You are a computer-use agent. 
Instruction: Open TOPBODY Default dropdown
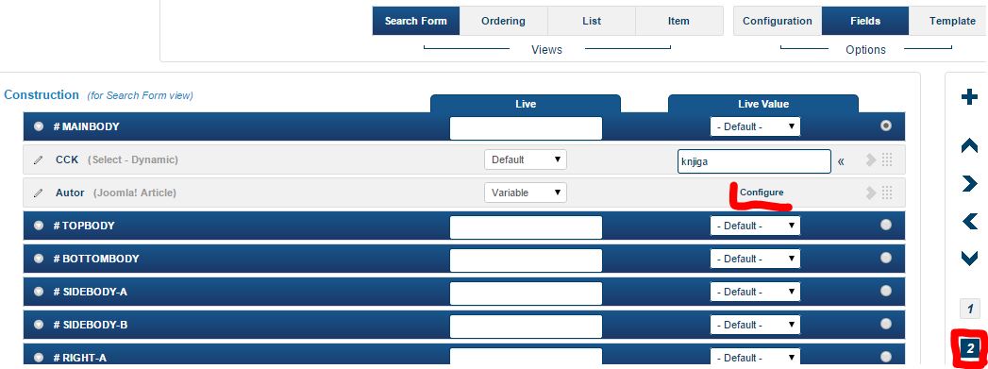pyautogui.click(x=755, y=226)
